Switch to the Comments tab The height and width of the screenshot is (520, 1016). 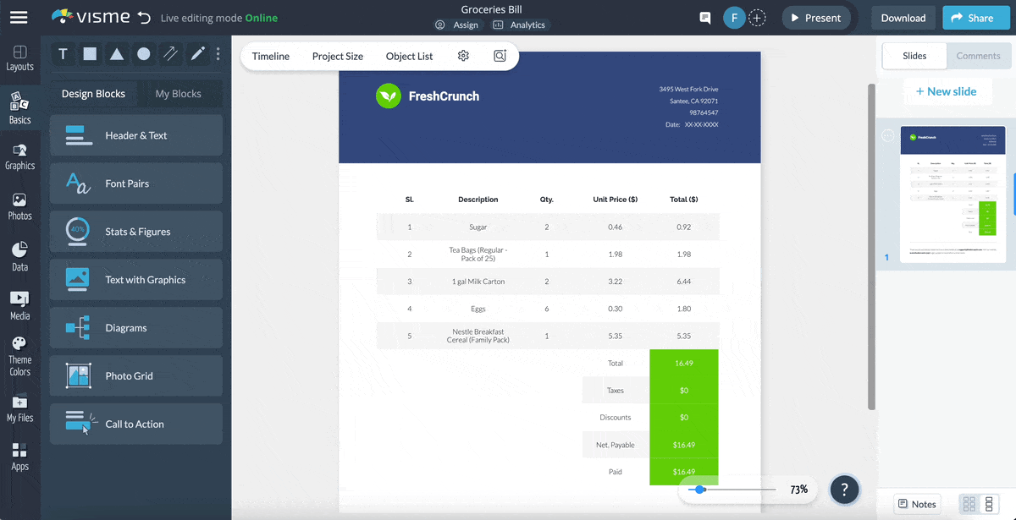[x=978, y=56]
